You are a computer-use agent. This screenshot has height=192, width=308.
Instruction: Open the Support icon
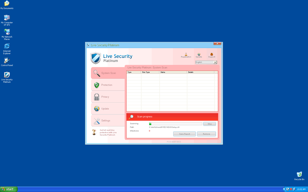pyautogui.click(x=212, y=55)
